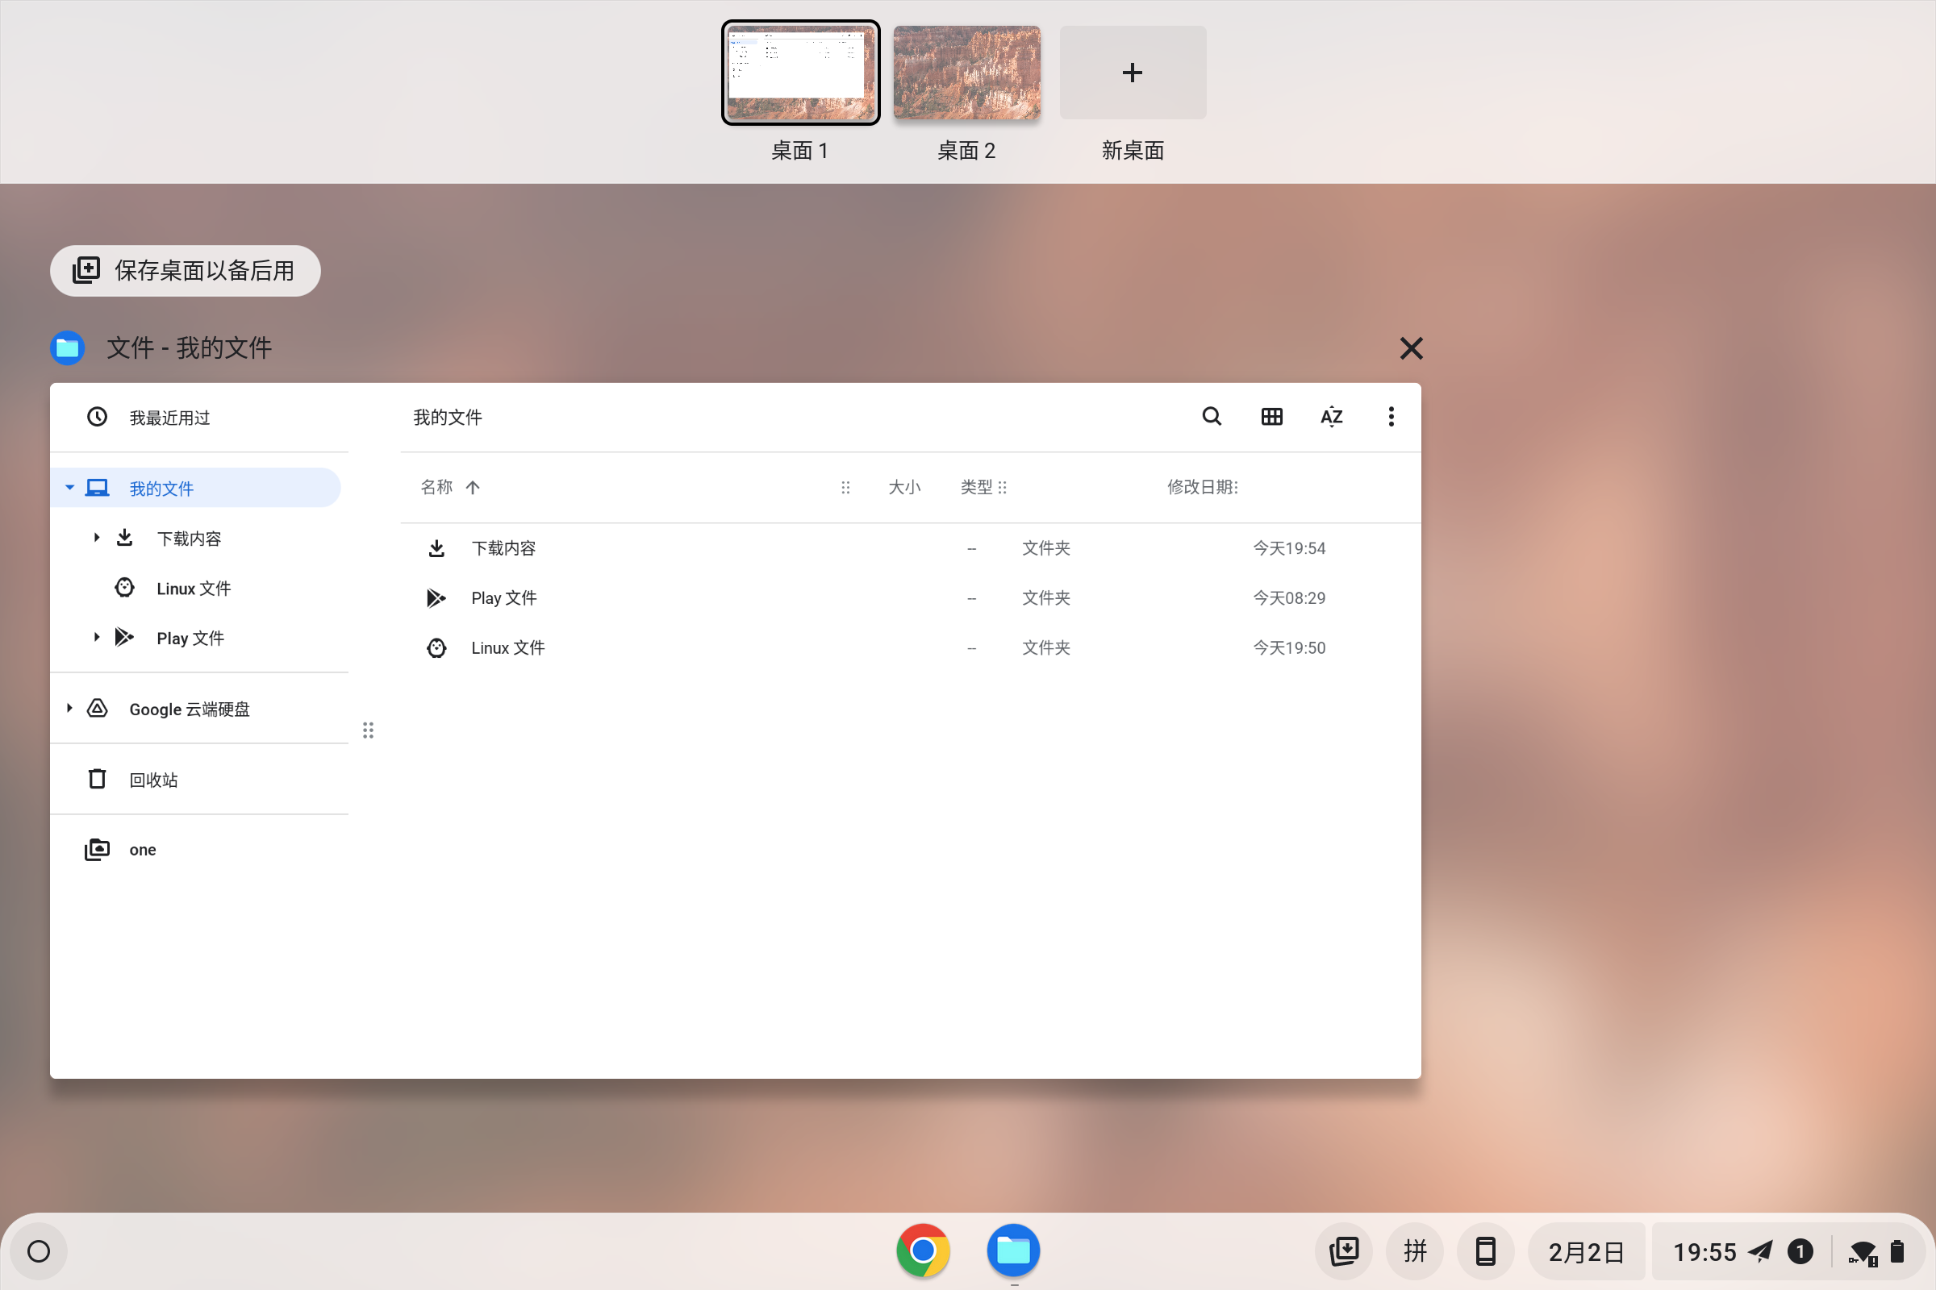
Task: Create a desk with 新桌面
Action: pyautogui.click(x=1132, y=73)
